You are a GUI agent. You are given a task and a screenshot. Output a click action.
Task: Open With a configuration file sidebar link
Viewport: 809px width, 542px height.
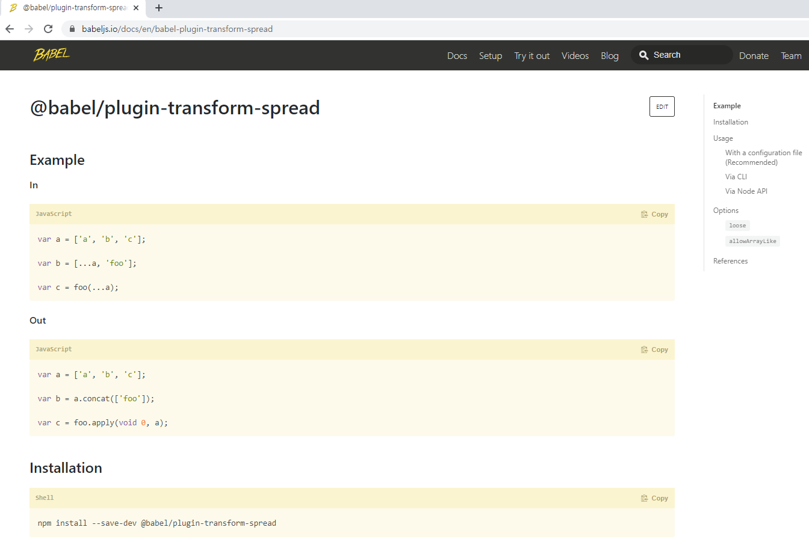click(x=763, y=158)
